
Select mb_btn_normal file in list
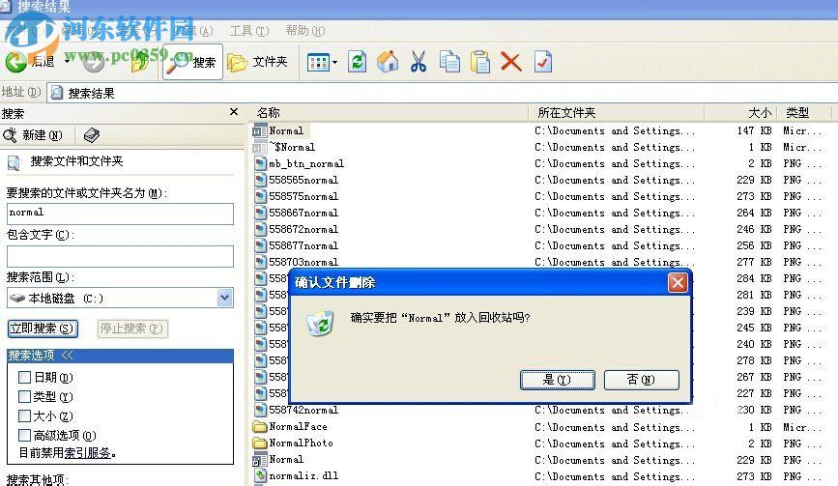coord(306,164)
